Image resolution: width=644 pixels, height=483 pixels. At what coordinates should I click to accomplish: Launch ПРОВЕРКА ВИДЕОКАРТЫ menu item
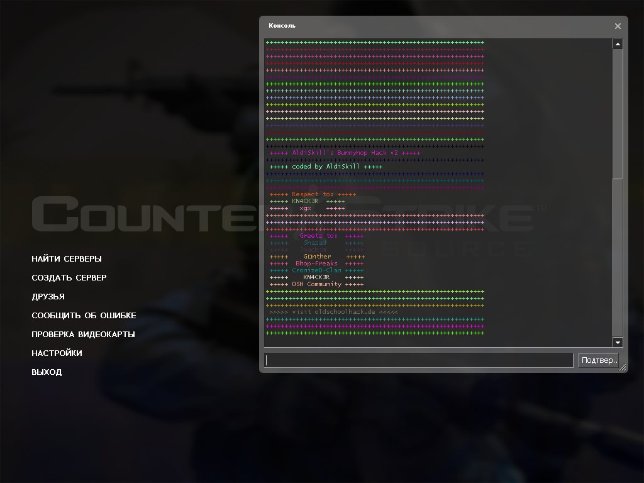tap(84, 335)
